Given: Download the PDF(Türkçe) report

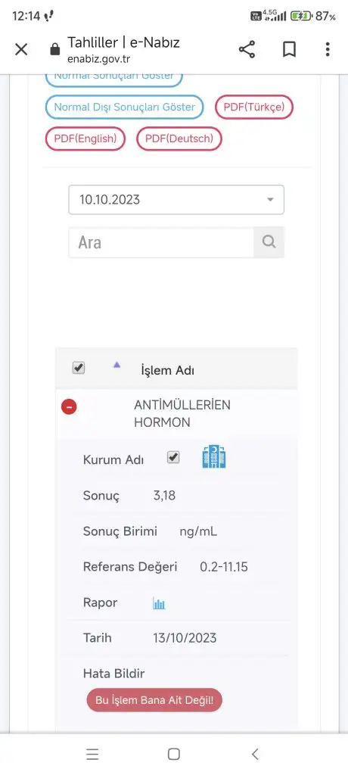Looking at the screenshot, I should click(x=254, y=107).
